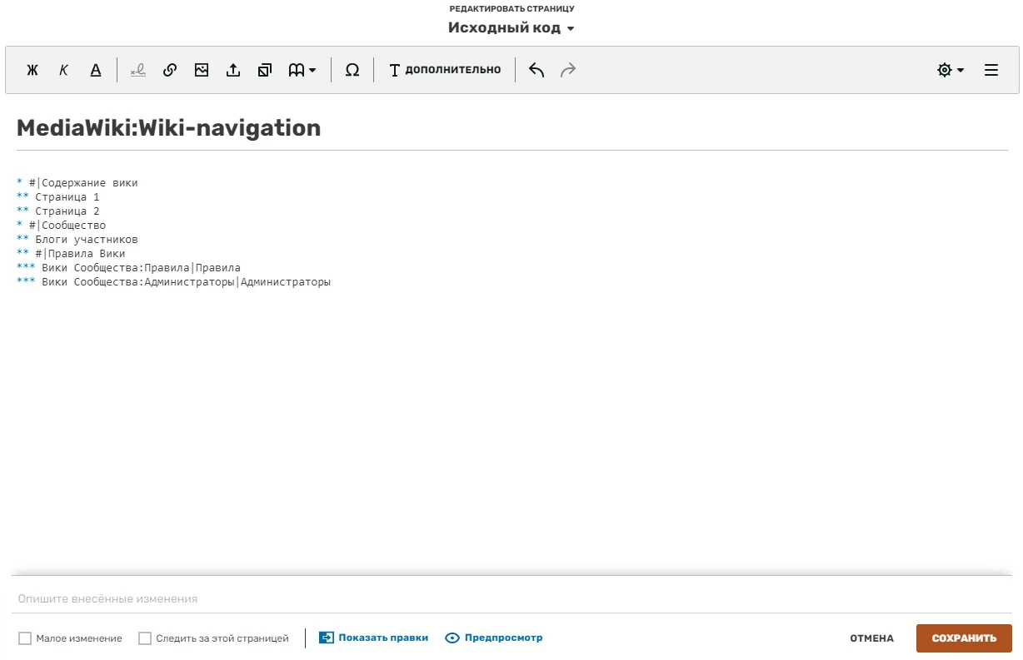Upload a file with upload arrow icon

tap(233, 70)
